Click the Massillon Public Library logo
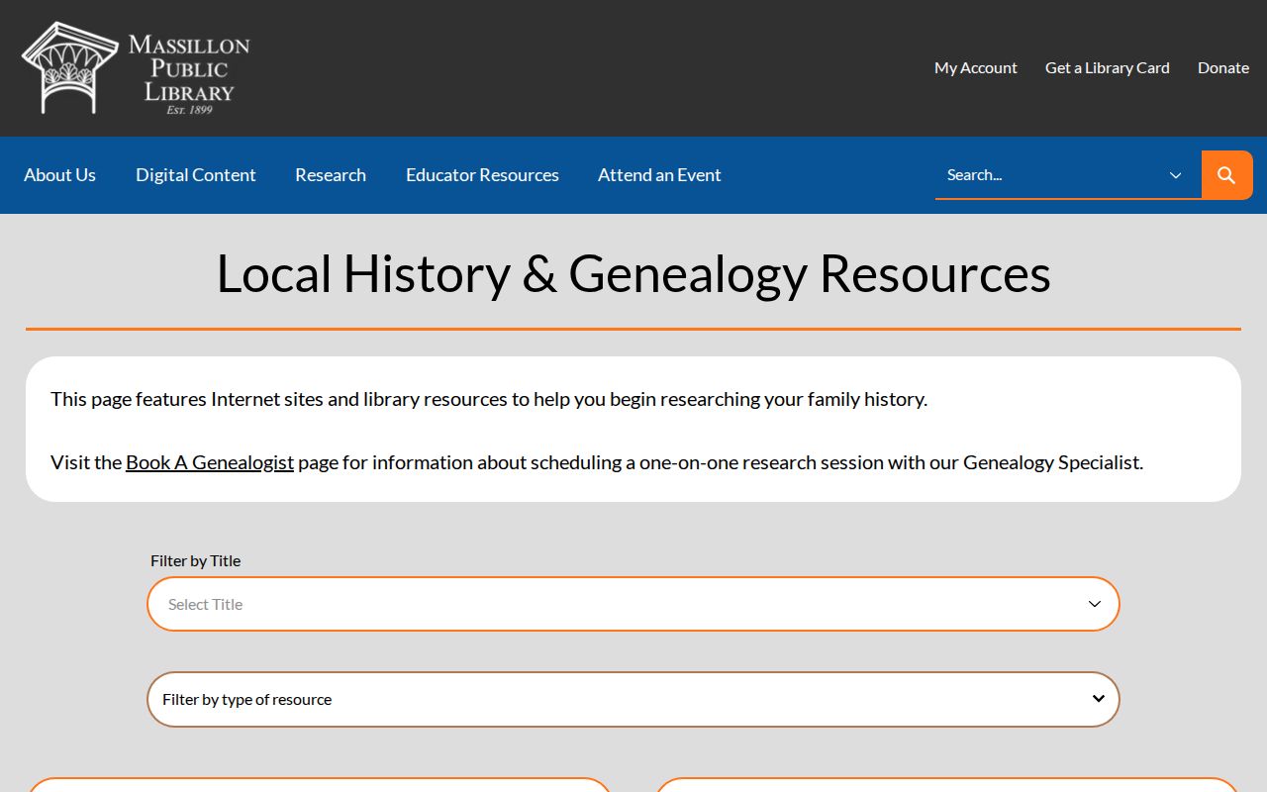Viewport: 1267px width, 792px height. [136, 68]
